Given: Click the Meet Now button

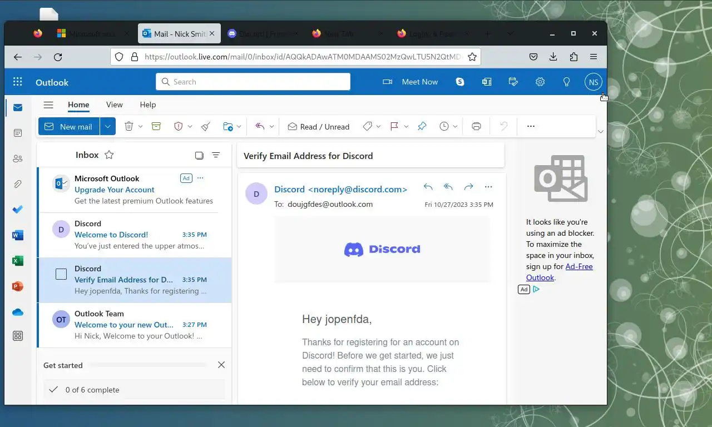Looking at the screenshot, I should pos(411,82).
